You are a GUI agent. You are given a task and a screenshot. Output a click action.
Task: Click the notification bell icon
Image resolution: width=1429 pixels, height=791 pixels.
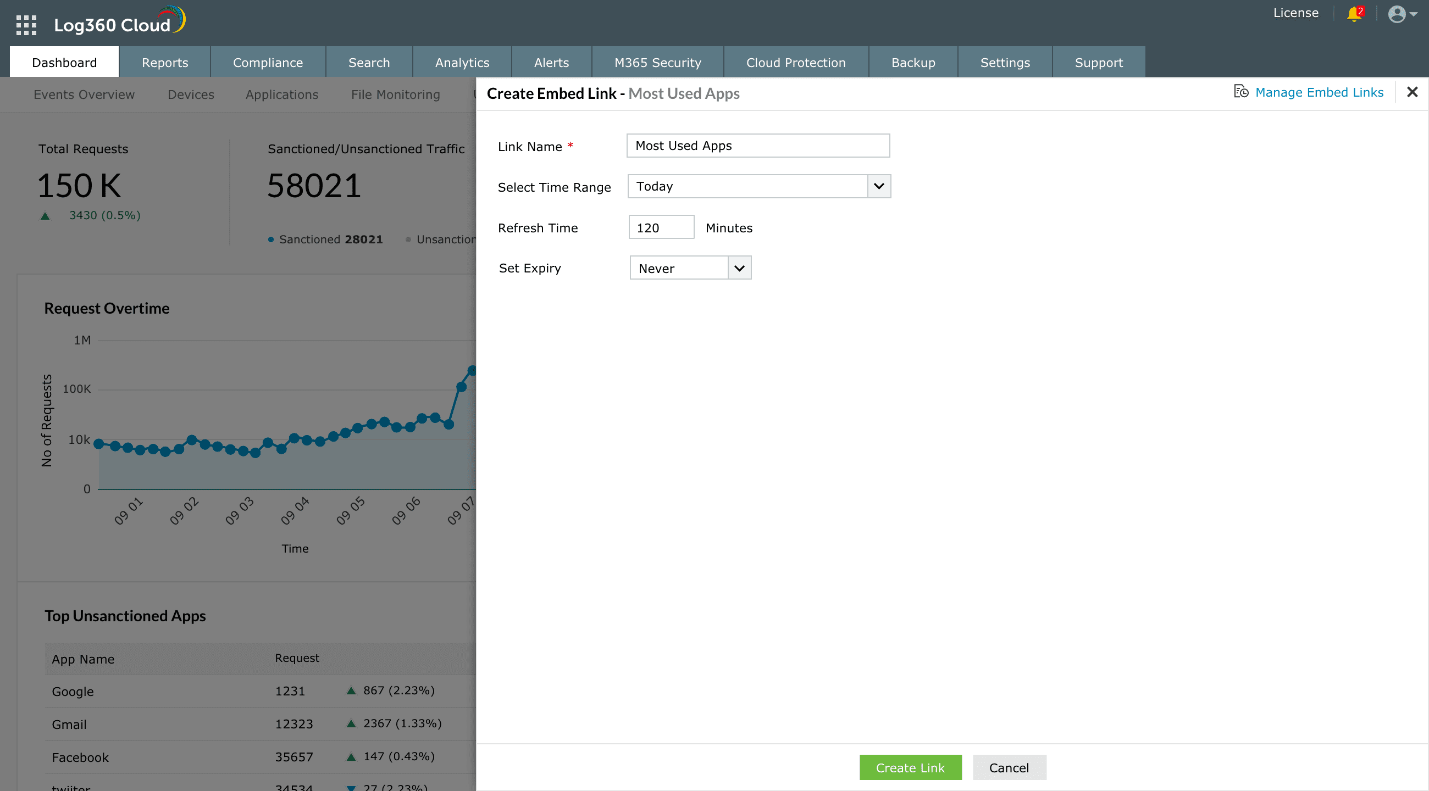[1354, 13]
